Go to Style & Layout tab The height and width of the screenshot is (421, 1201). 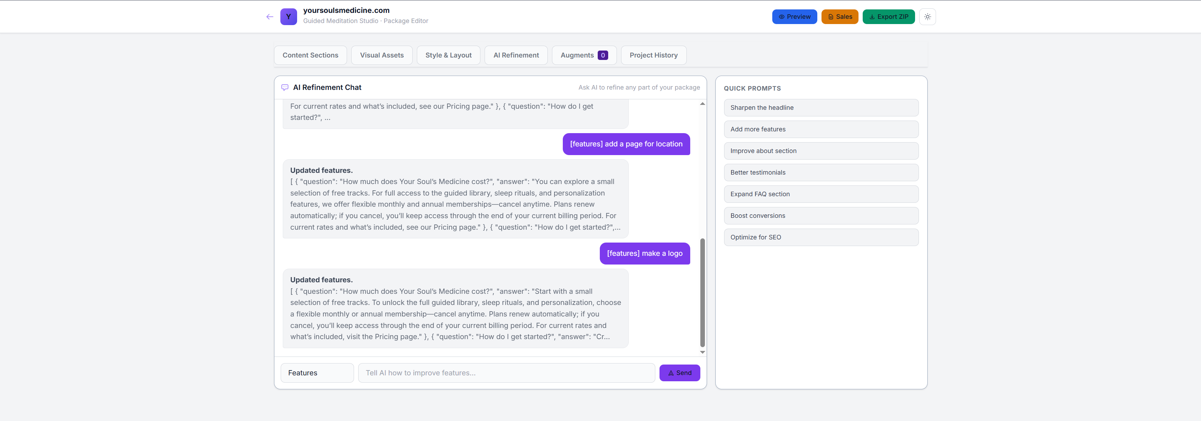(448, 55)
